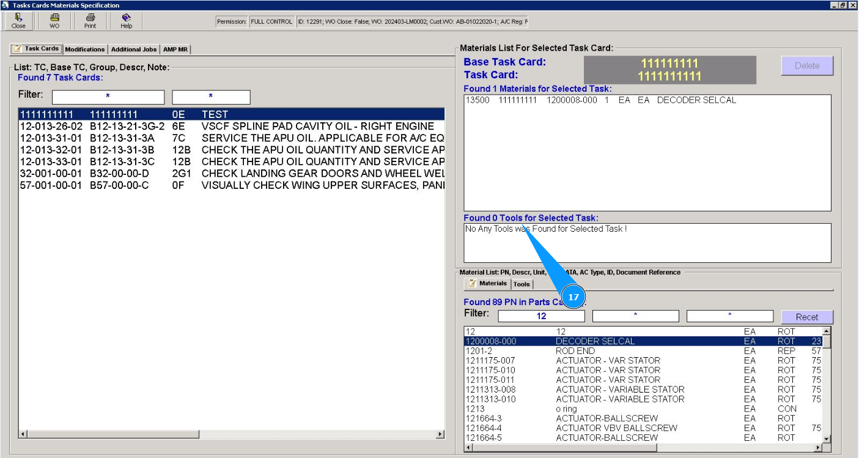Click task card list scroll left arrow
Viewport: 859px width, 458px height.
pos(23,434)
